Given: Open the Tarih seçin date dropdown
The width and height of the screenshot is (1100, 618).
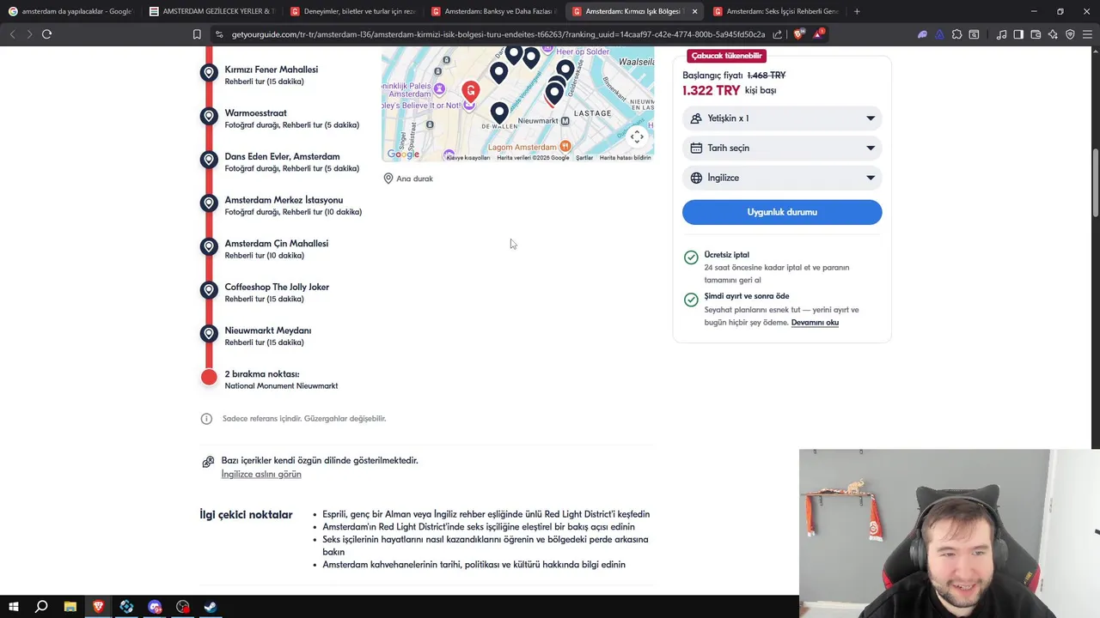Looking at the screenshot, I should [x=782, y=148].
